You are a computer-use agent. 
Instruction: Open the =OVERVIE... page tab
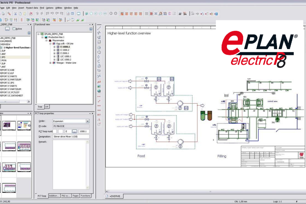tap(114, 196)
